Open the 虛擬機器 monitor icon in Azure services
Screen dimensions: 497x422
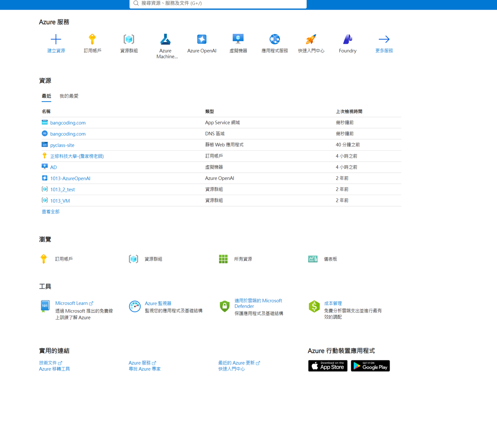pyautogui.click(x=238, y=39)
